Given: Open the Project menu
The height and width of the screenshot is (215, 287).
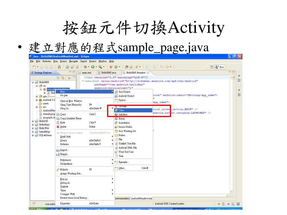Looking at the screenshot, I should [92, 61].
